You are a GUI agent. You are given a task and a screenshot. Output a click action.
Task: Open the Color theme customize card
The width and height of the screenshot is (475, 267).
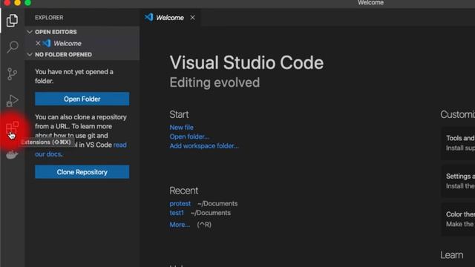tap(458, 219)
